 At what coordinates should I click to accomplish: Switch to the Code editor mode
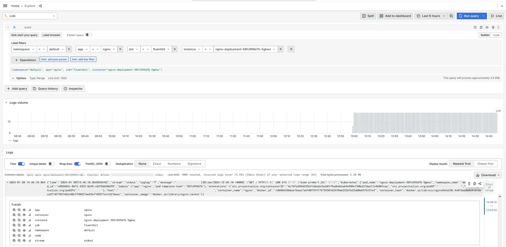[x=496, y=35]
